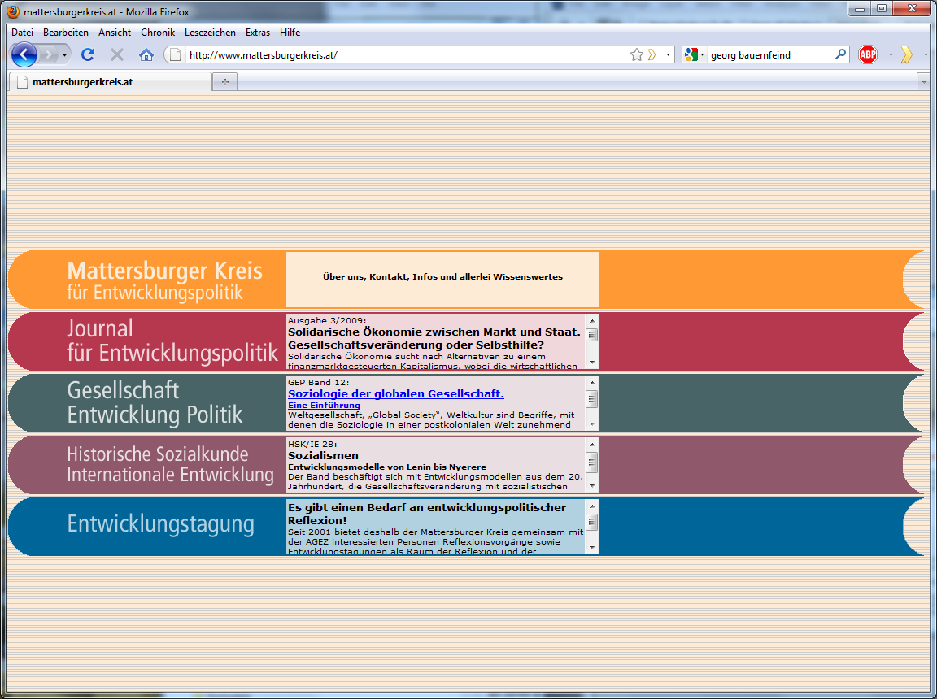Click the scroll down arrow in HSK/IE box
Image resolution: width=937 pixels, height=699 pixels.
(x=591, y=485)
